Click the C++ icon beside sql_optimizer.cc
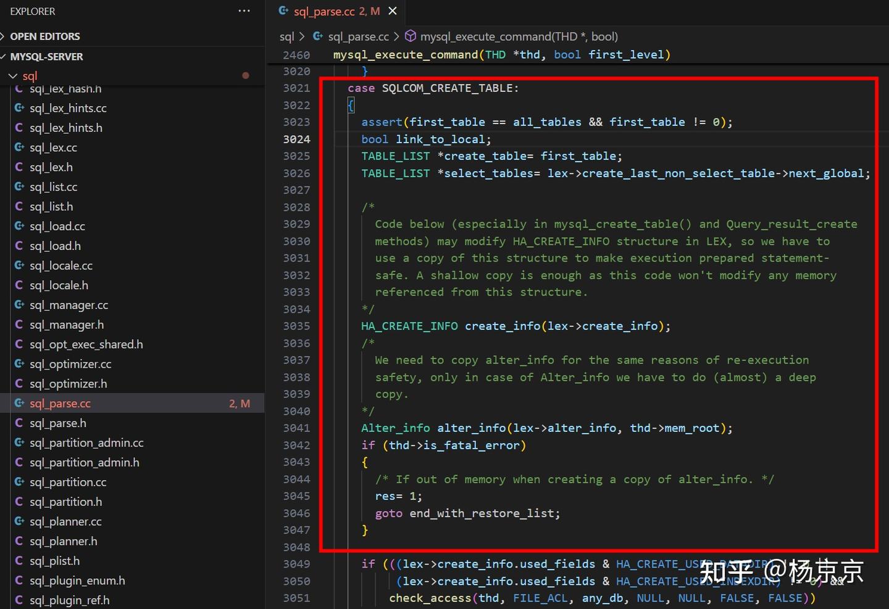 [x=19, y=364]
